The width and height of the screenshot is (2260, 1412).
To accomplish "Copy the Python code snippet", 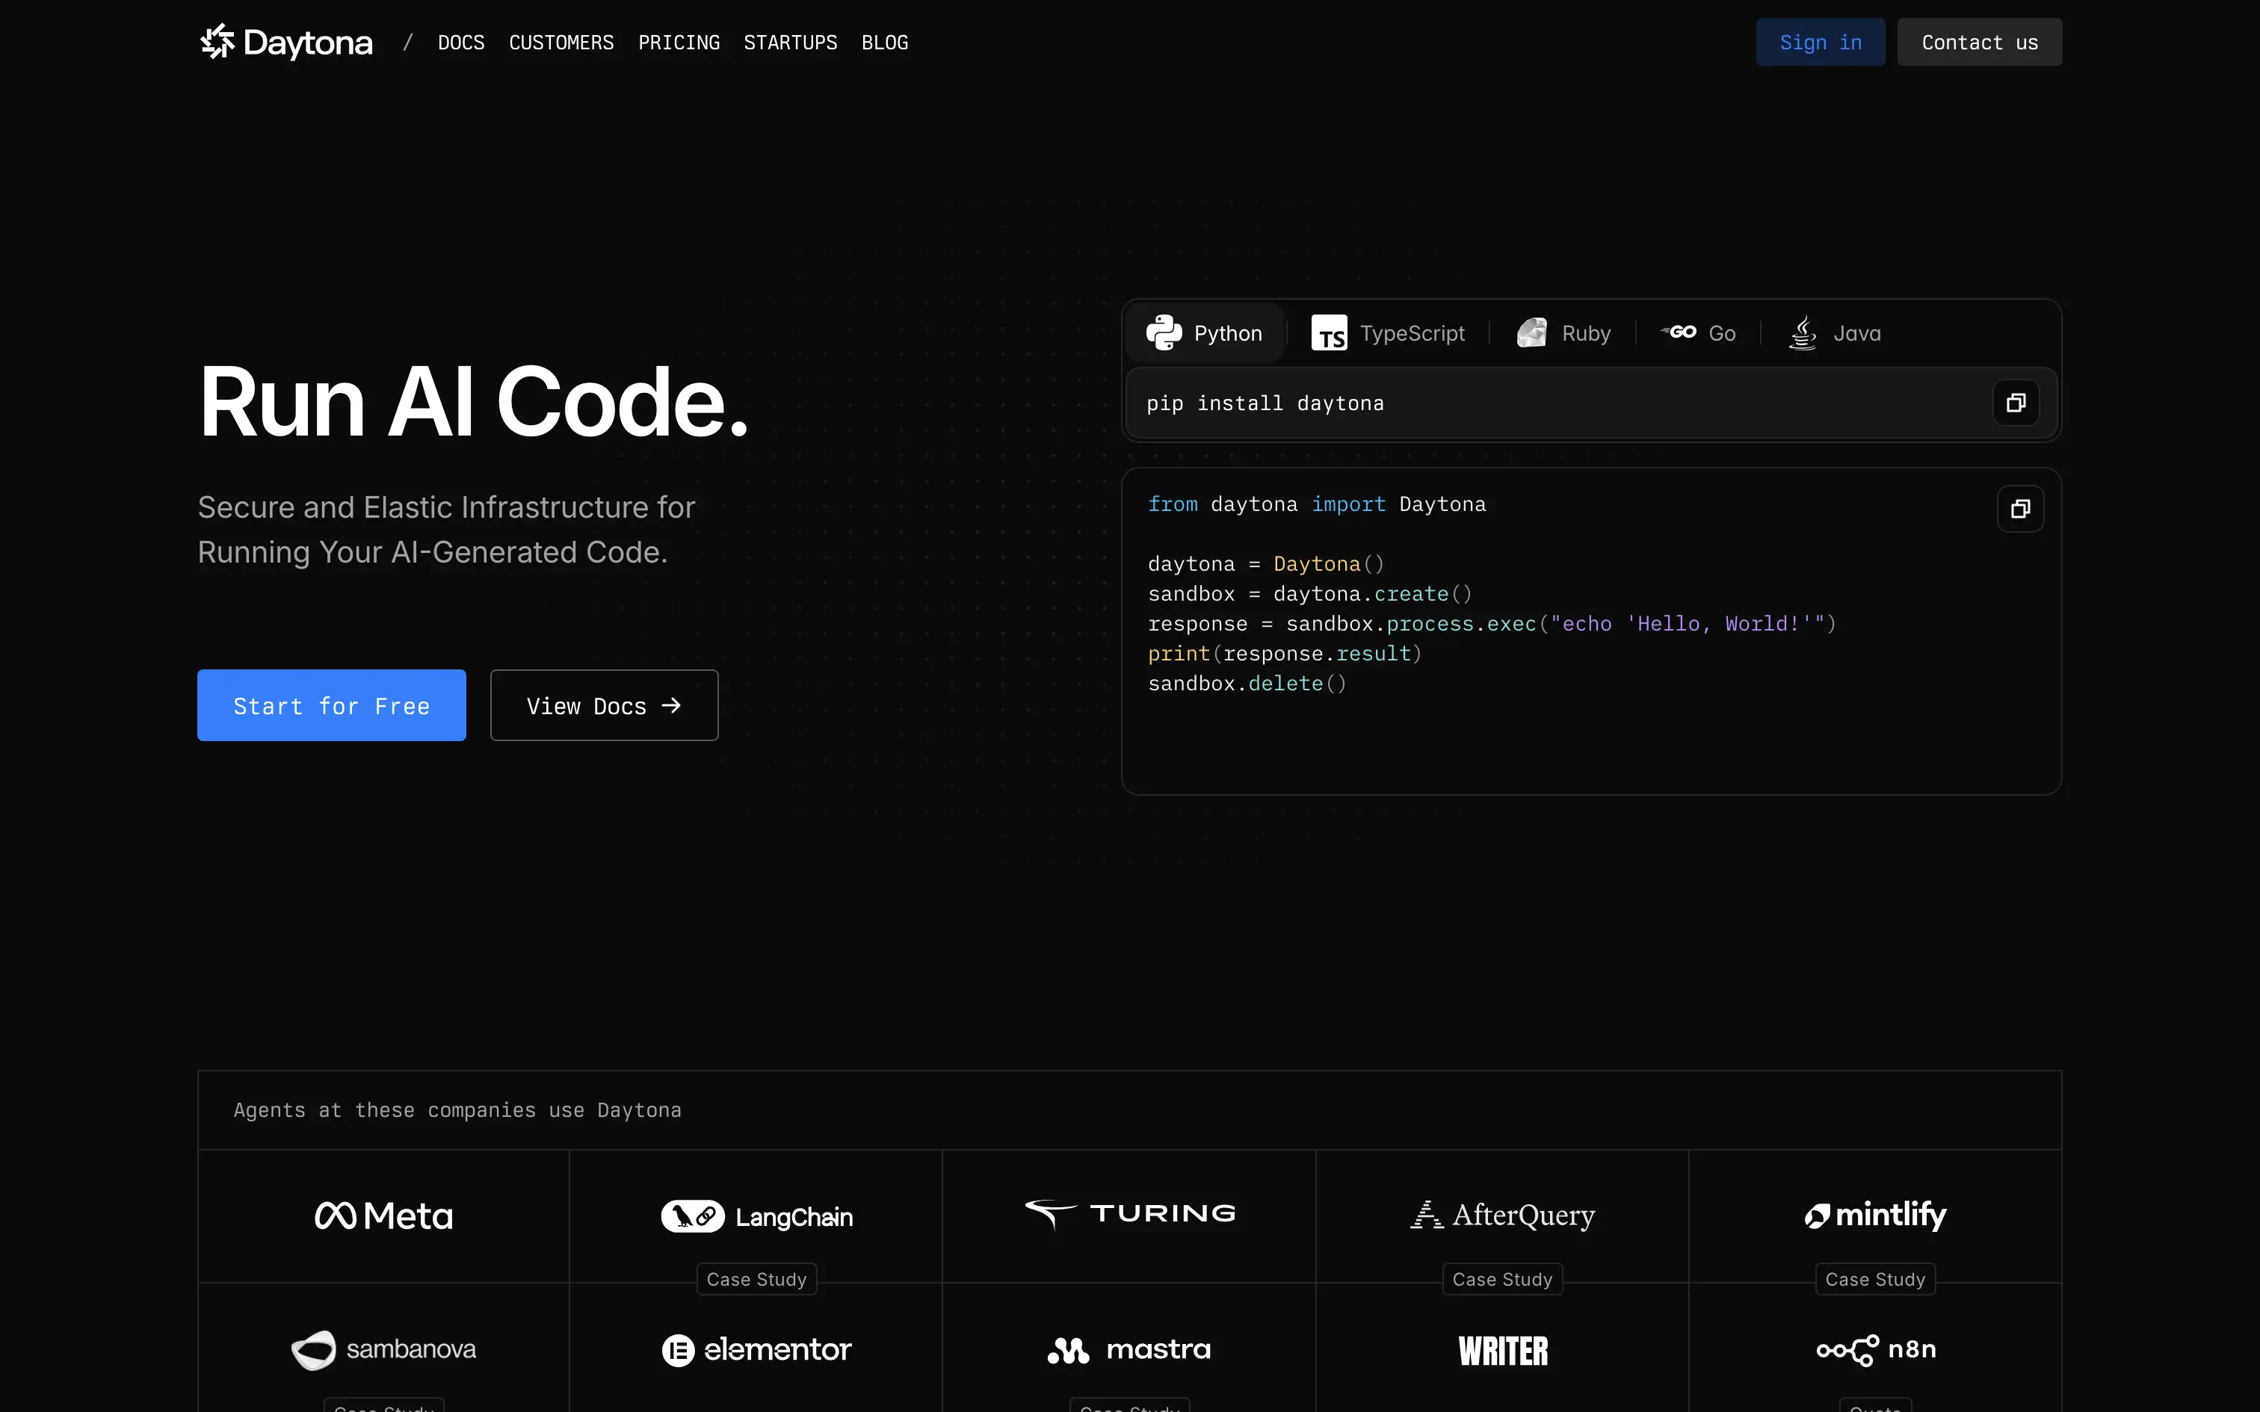I will pos(2020,509).
